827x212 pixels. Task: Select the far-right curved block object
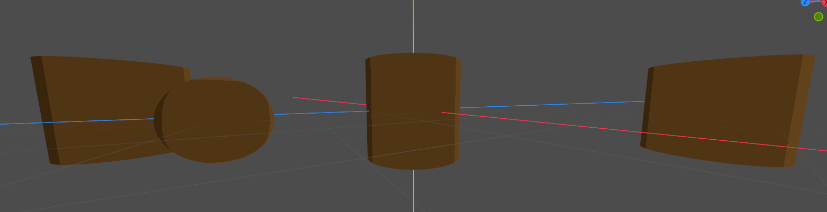point(727,111)
